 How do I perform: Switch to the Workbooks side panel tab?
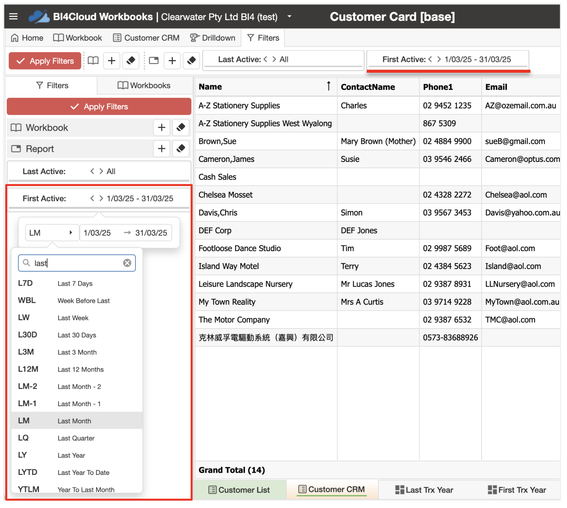(x=144, y=85)
